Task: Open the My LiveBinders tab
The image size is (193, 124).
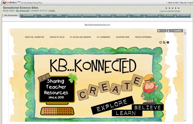Action: pyautogui.click(x=183, y=15)
